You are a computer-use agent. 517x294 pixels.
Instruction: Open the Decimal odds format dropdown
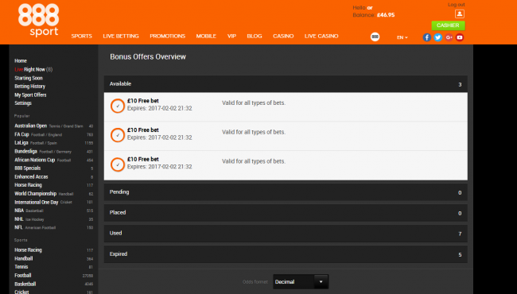click(301, 282)
